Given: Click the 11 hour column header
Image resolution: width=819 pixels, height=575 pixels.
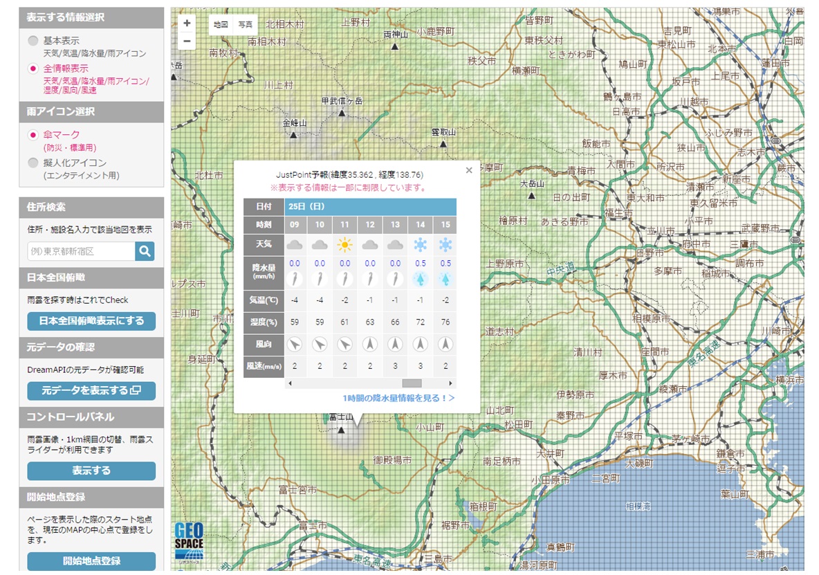Looking at the screenshot, I should click(x=344, y=225).
